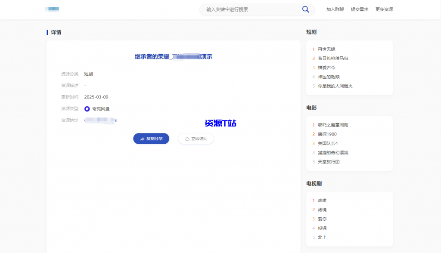Open 再世无缘 in the 短剧 list
This screenshot has height=253, width=441.
click(328, 49)
